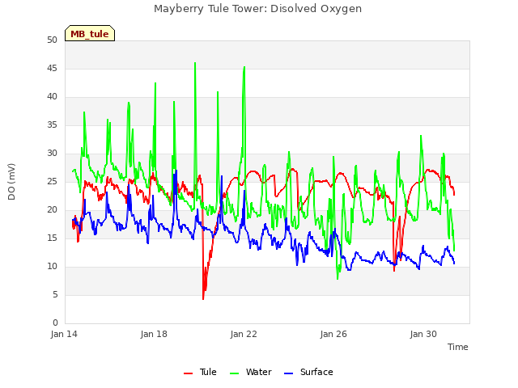518x388 pixels.
Task: Click the 'Jan 14' x-axis tick
Action: pos(64,334)
